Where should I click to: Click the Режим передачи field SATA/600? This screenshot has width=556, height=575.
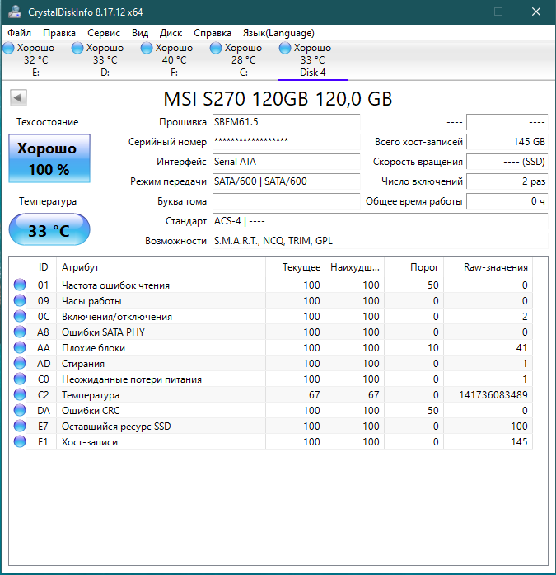[286, 181]
